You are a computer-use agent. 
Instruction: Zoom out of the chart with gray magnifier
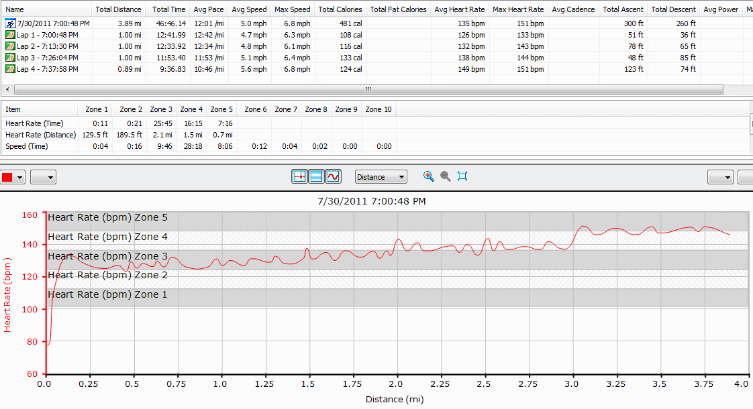pyautogui.click(x=445, y=176)
